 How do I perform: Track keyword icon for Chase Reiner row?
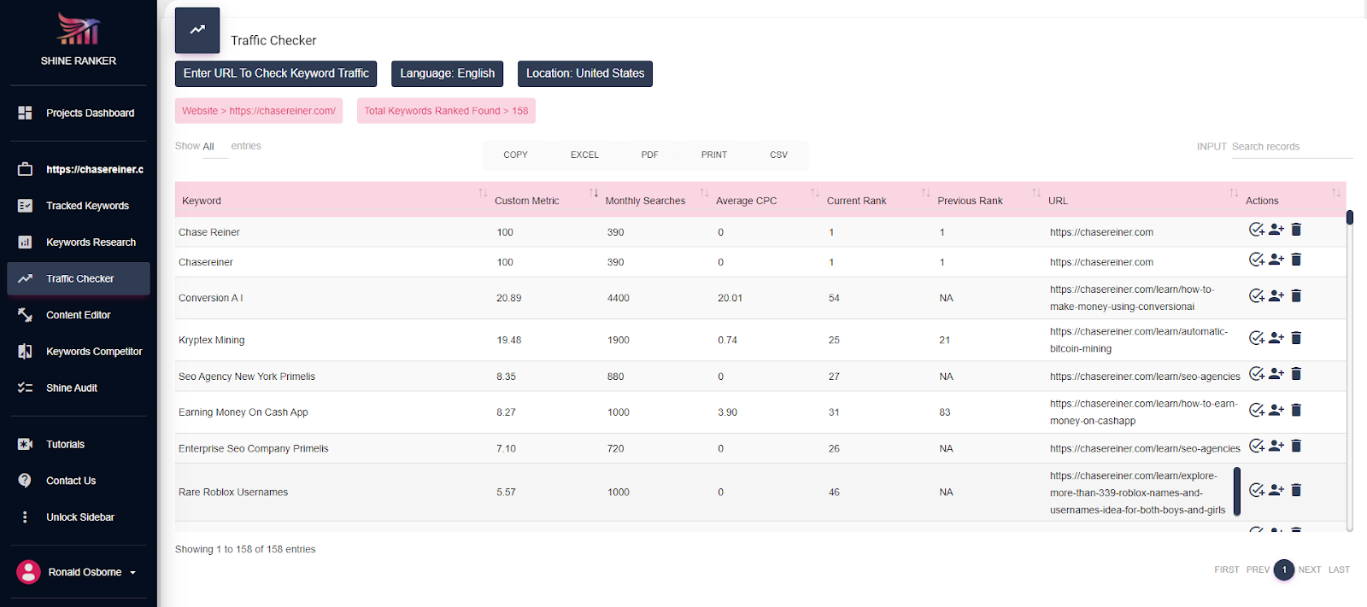(1256, 229)
